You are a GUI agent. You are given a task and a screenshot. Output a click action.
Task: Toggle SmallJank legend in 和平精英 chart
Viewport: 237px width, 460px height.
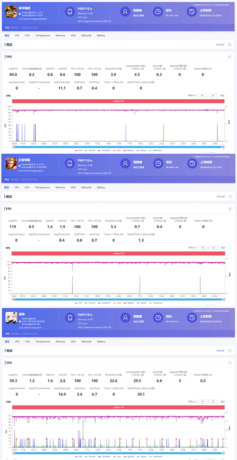(x=105, y=150)
